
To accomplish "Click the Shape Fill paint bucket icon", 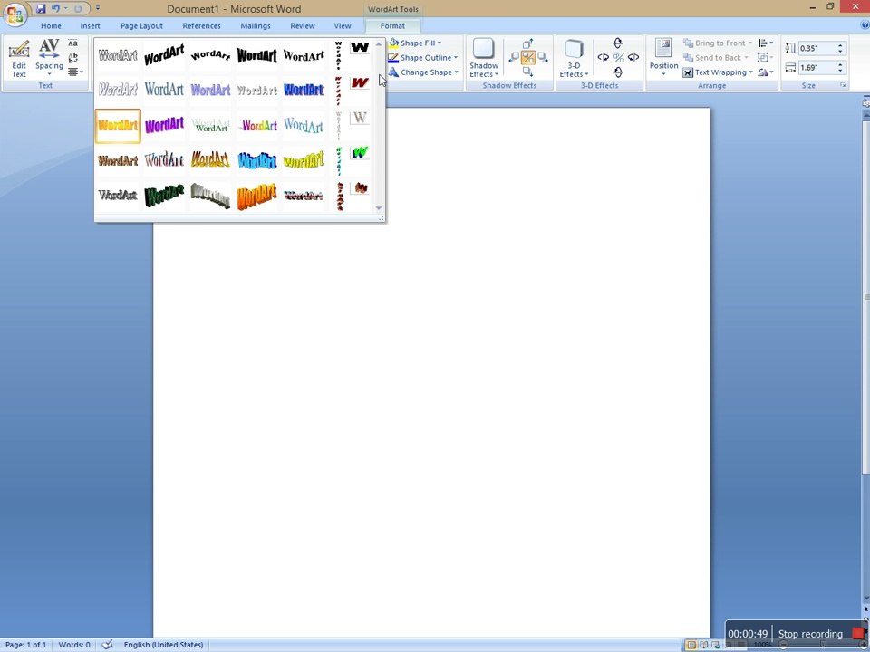I will tap(393, 43).
